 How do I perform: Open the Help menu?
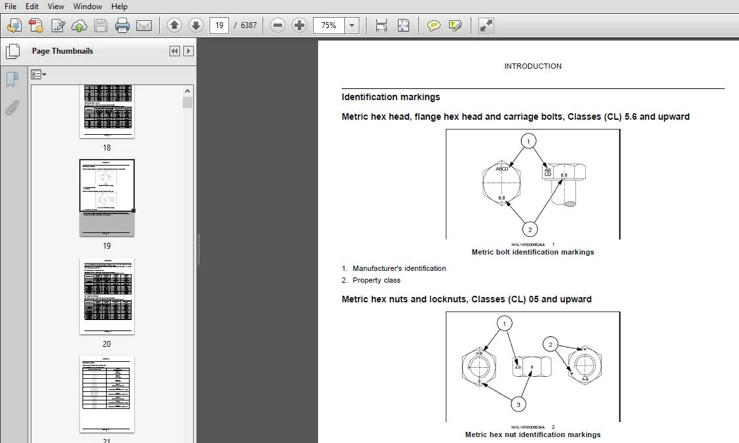point(119,6)
